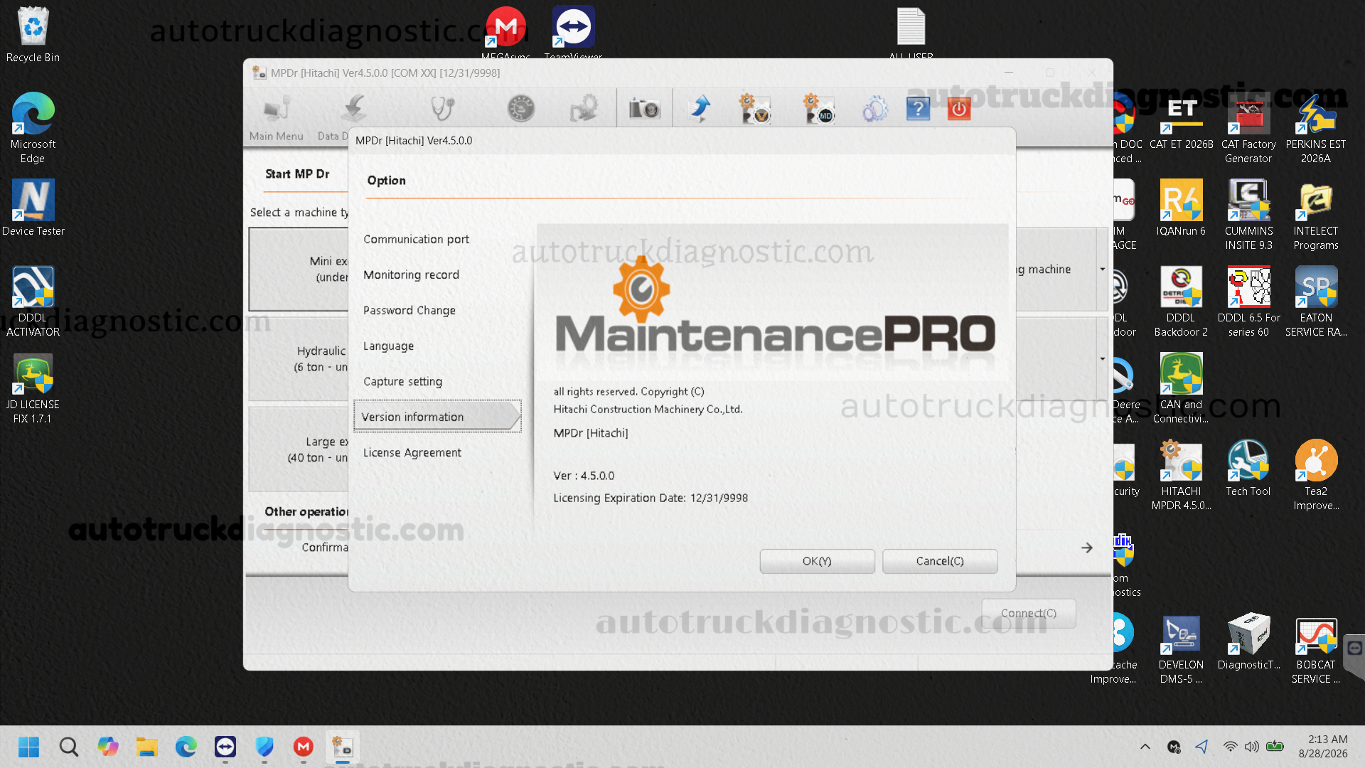1365x768 pixels.
Task: Open the Language option
Action: (388, 346)
